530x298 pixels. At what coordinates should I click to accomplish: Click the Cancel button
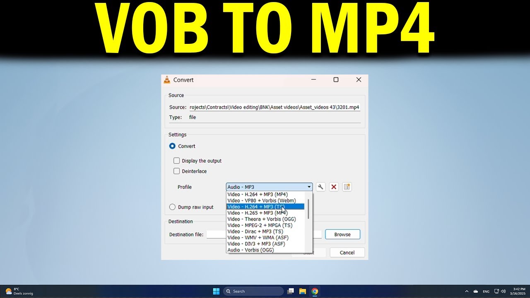pyautogui.click(x=347, y=252)
